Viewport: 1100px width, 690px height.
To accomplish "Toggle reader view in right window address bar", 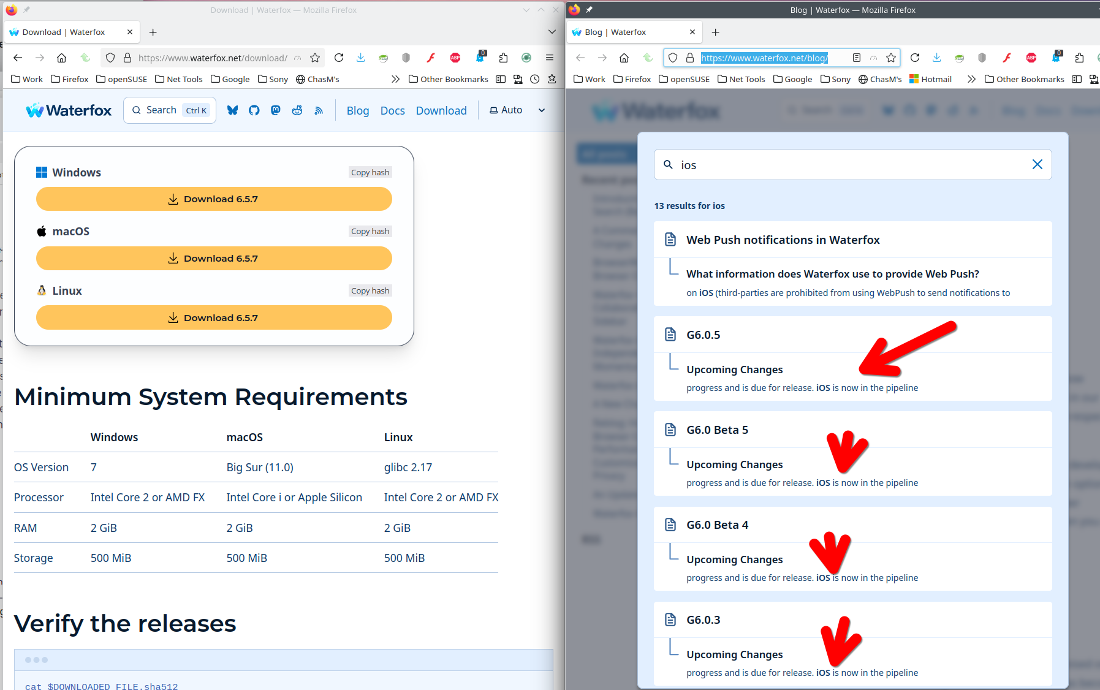I will point(857,58).
